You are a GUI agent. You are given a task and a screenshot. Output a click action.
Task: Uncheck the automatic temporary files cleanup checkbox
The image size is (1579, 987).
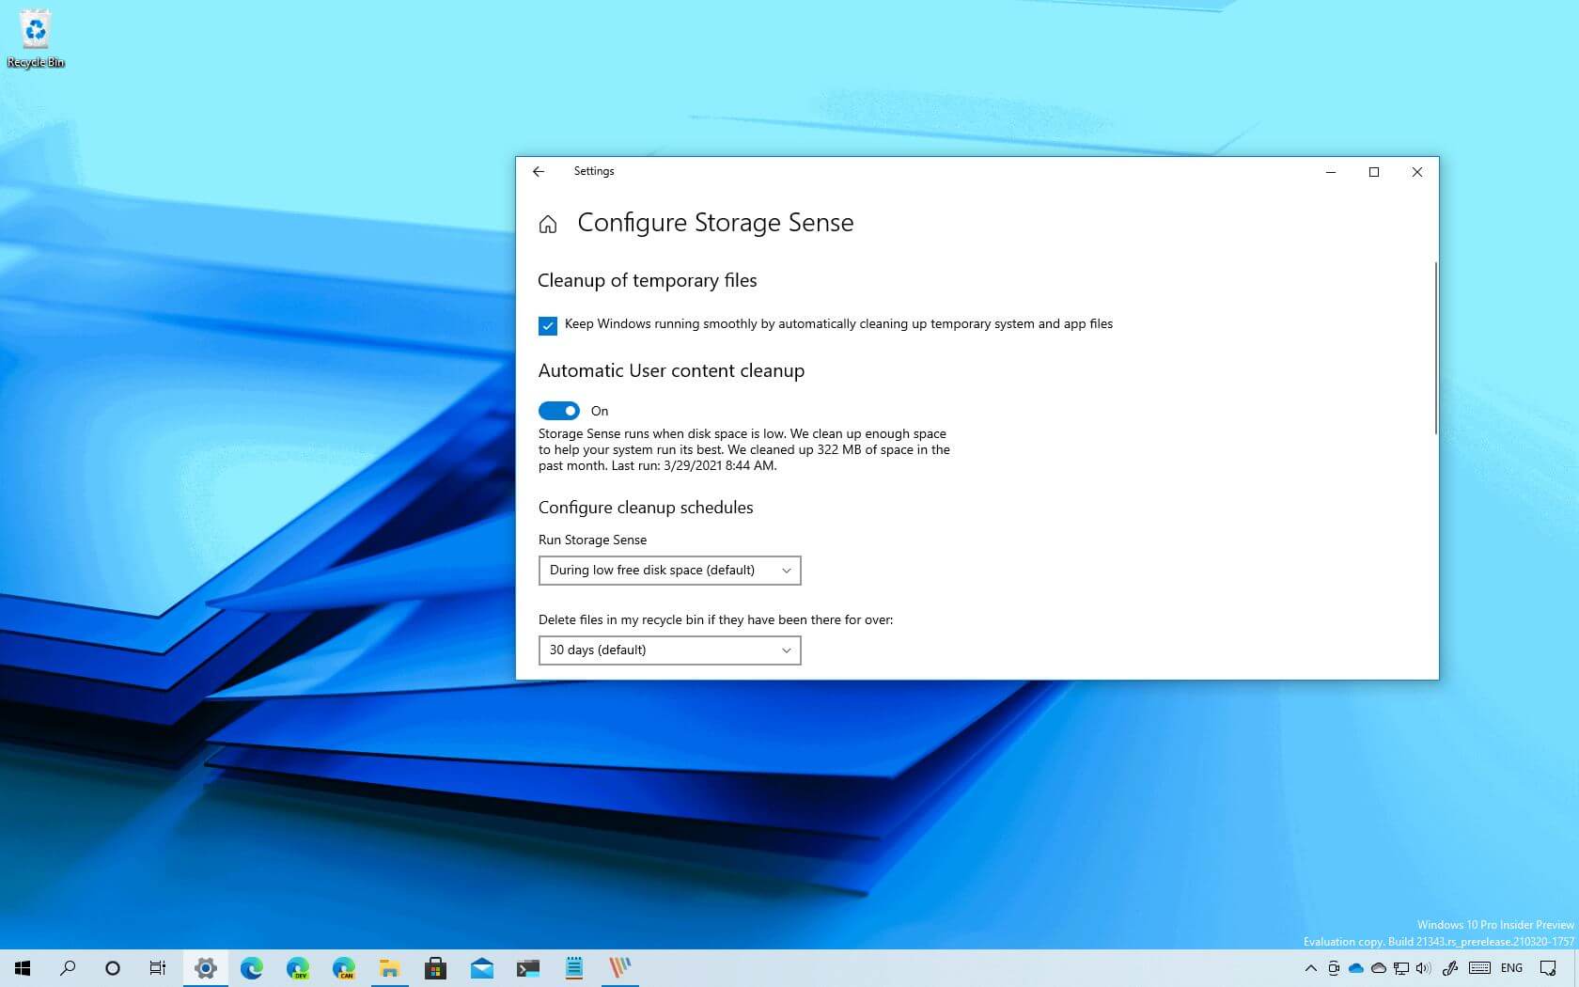(548, 325)
